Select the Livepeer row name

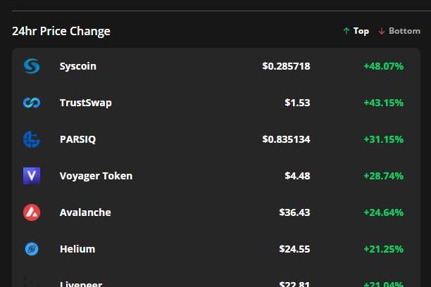[81, 283]
